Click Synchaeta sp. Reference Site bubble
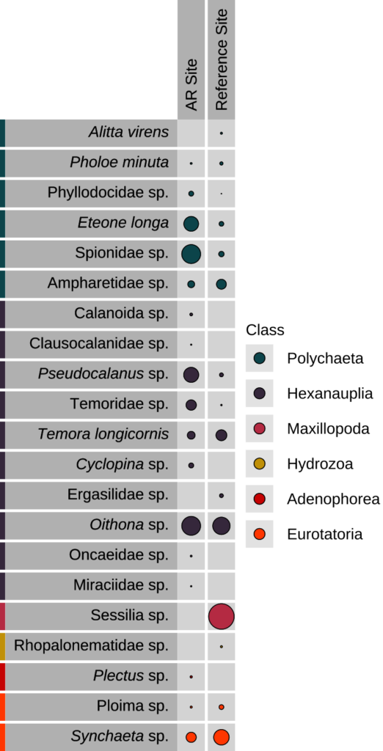 click(222, 737)
